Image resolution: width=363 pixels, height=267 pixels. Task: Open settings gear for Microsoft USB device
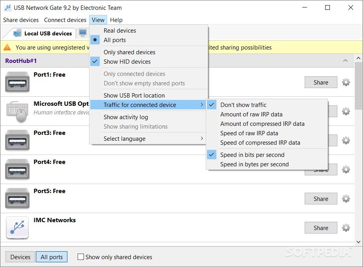(x=346, y=111)
